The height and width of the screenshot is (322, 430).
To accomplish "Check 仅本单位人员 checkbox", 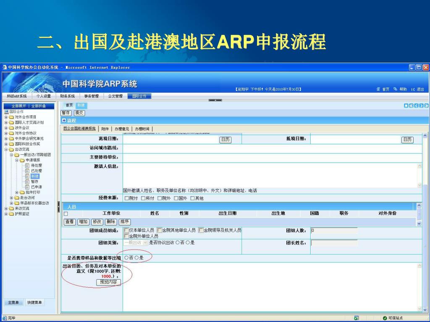I will (x=126, y=230).
